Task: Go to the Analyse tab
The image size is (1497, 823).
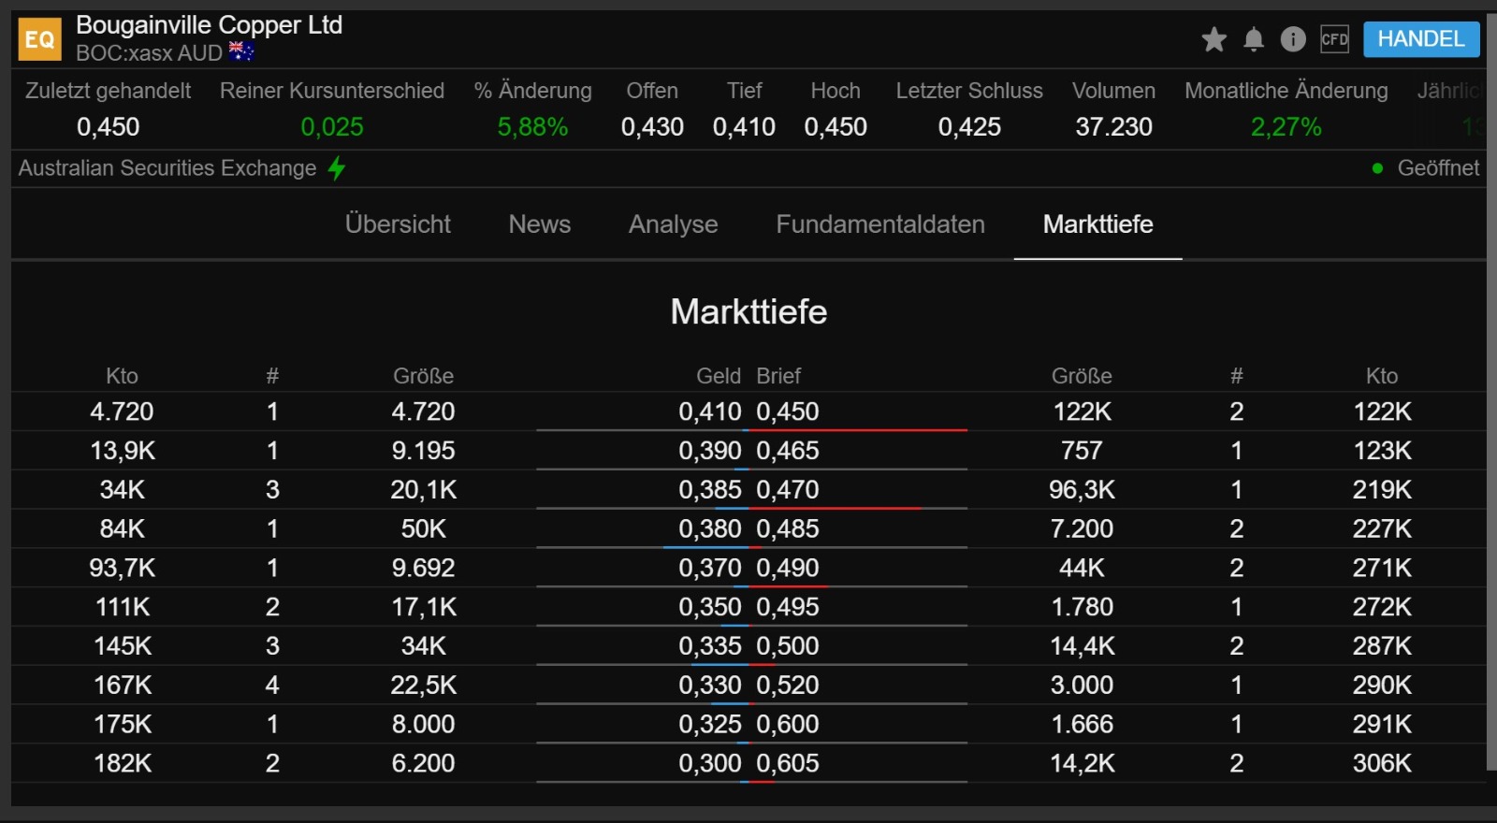Action: point(674,224)
